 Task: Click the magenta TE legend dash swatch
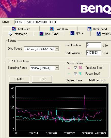pyautogui.click(x=69, y=68)
